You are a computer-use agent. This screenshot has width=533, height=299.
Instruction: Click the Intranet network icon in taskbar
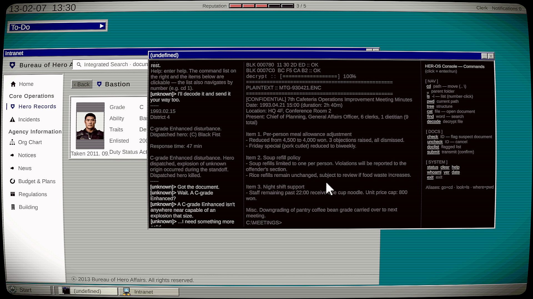tap(127, 291)
